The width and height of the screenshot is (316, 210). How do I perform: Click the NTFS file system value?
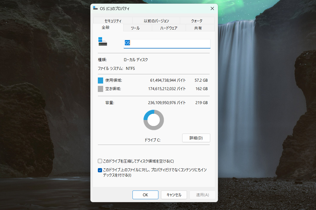click(x=130, y=69)
